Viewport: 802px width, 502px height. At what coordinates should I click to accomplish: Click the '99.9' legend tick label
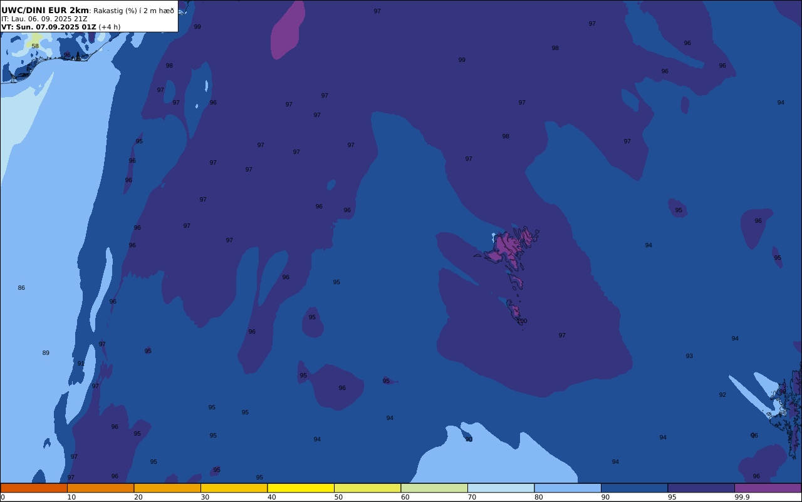pyautogui.click(x=742, y=497)
